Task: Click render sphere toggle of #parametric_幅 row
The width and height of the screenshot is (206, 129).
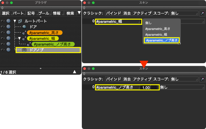Action: [x=8, y=38]
